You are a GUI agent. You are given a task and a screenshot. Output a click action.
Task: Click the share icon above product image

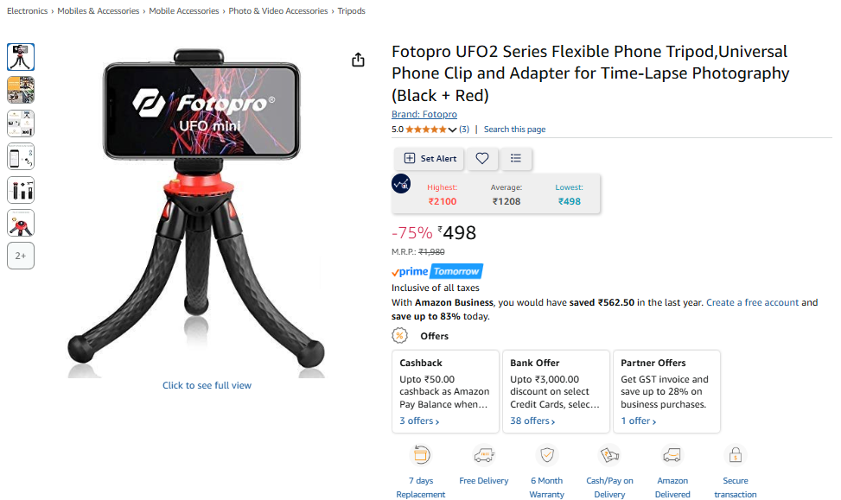tap(358, 60)
